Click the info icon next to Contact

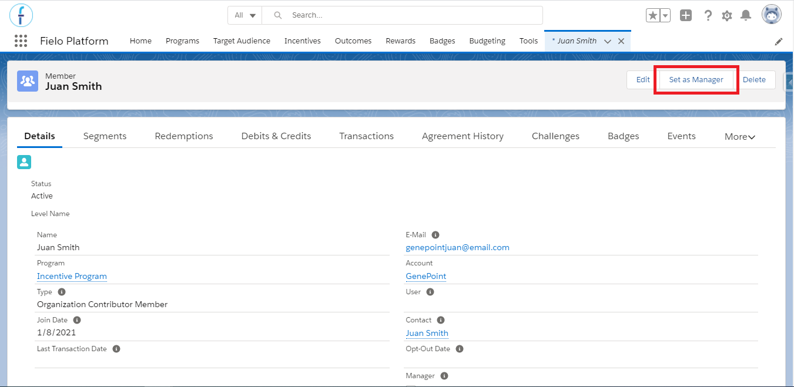(441, 320)
